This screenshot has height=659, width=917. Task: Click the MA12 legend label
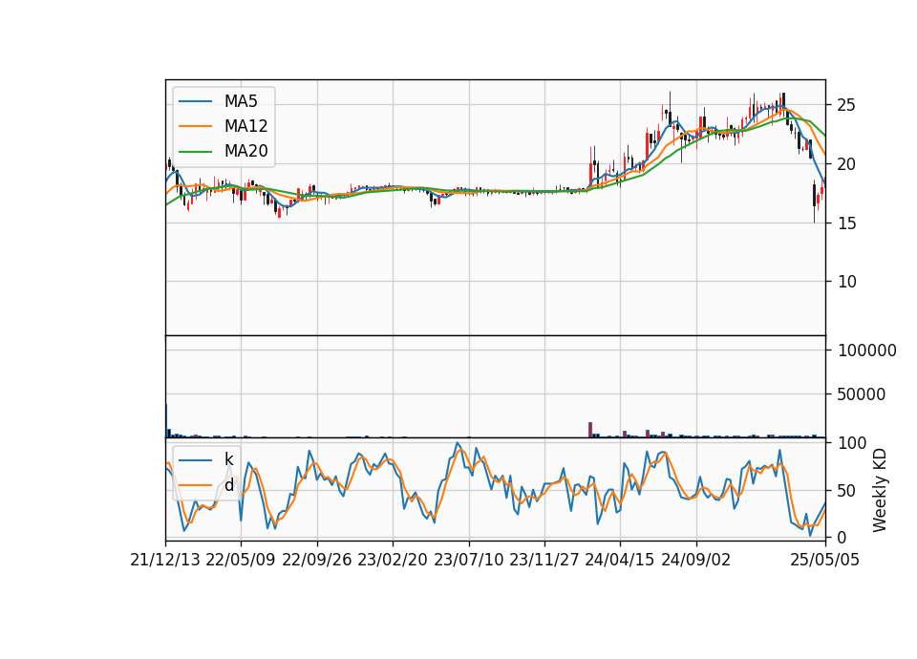pyautogui.click(x=245, y=126)
